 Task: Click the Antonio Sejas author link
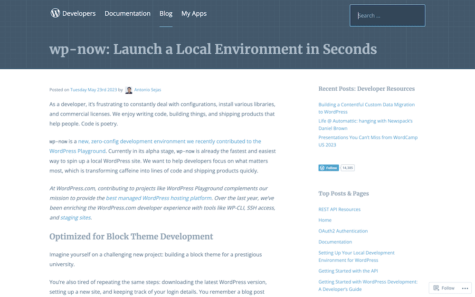pyautogui.click(x=148, y=89)
